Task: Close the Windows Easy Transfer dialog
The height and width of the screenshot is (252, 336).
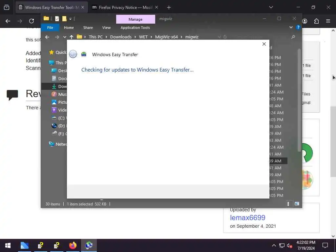Action: 264,44
